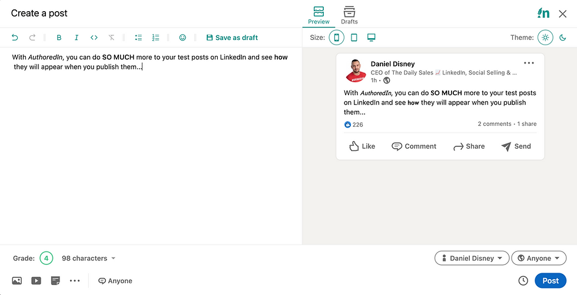Screen dimensions: 577x295
Task: Open the 2 comments link
Action: 494,124
